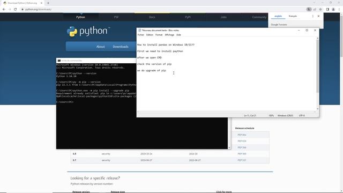Open the Chrome three-dot menu
This screenshot has width=343, height=193.
339,10
